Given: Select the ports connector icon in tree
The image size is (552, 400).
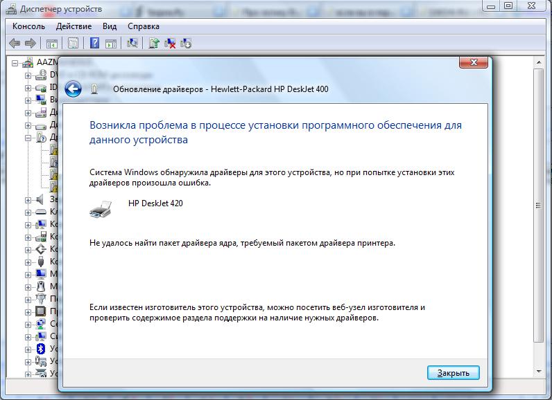Looking at the screenshot, I should click(x=41, y=299).
